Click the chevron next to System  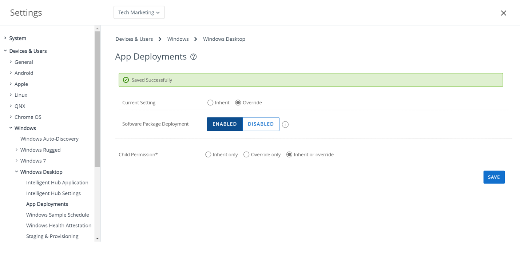(5, 38)
